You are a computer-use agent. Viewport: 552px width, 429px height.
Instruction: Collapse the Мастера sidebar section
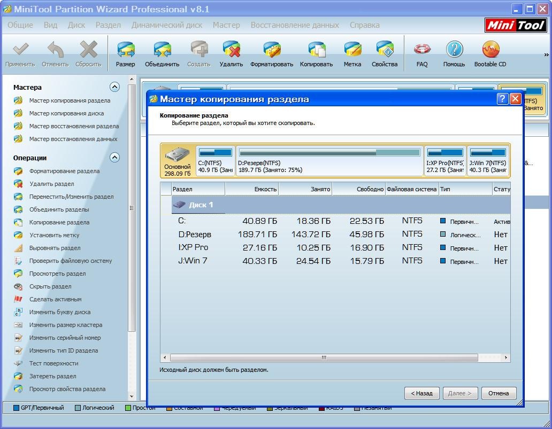pyautogui.click(x=114, y=87)
